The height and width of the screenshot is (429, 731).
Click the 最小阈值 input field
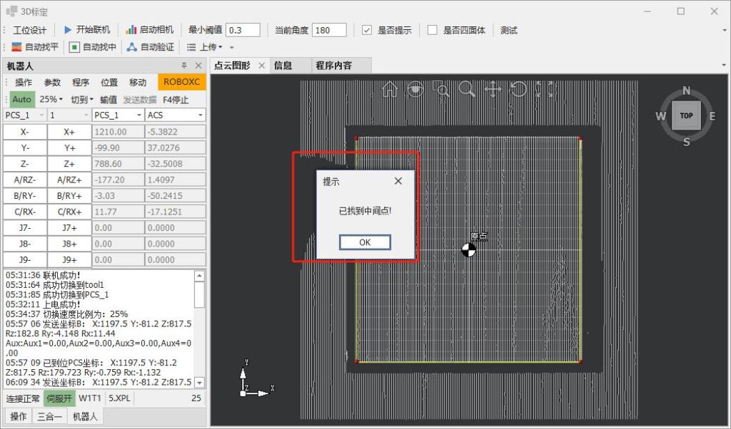pos(243,30)
